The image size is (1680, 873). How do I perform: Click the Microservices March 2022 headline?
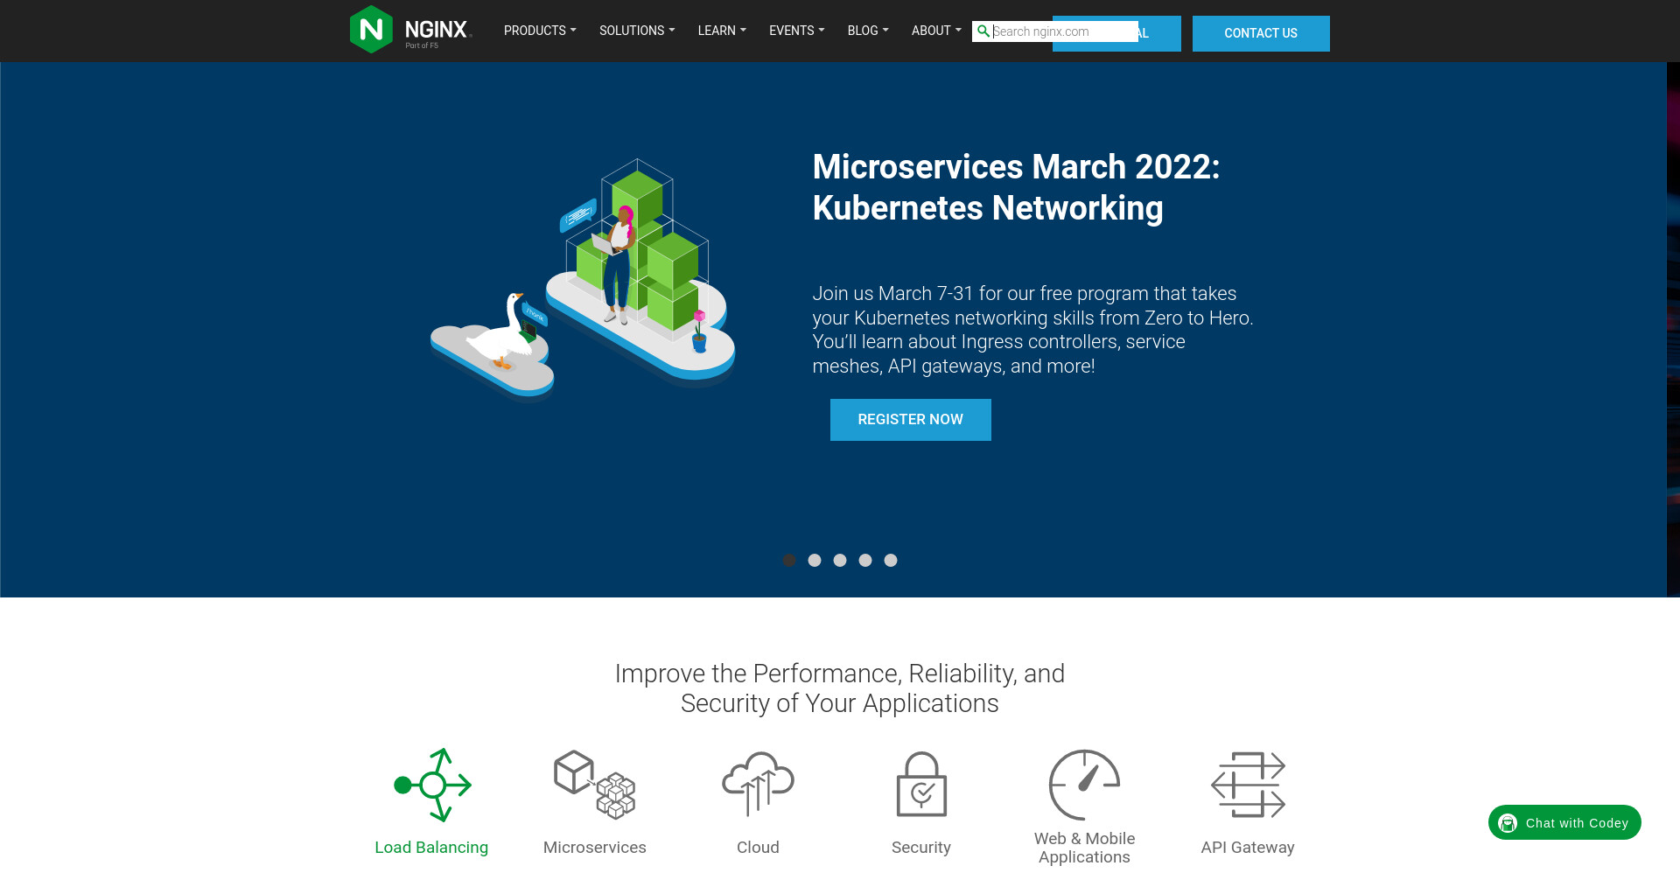1016,187
